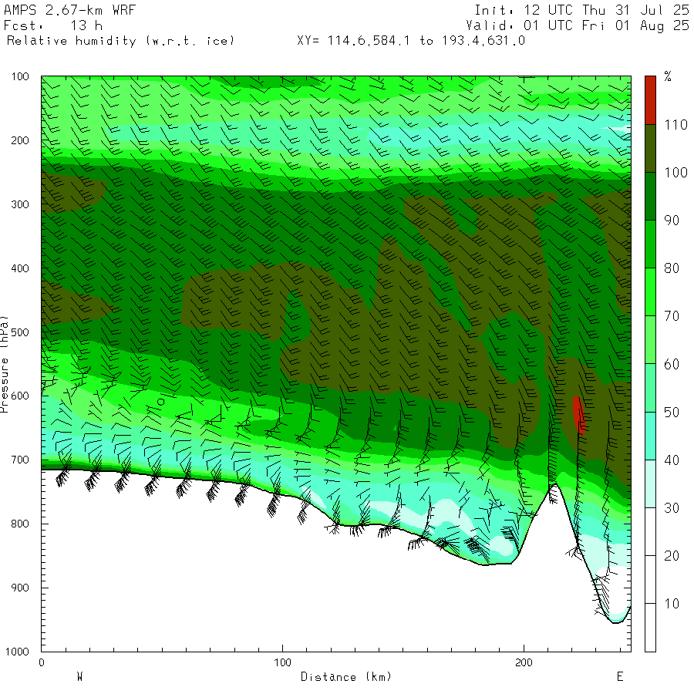Click the 'Fcst: 13 h' forecast label
Viewport: 694px width, 694px height.
click(52, 25)
